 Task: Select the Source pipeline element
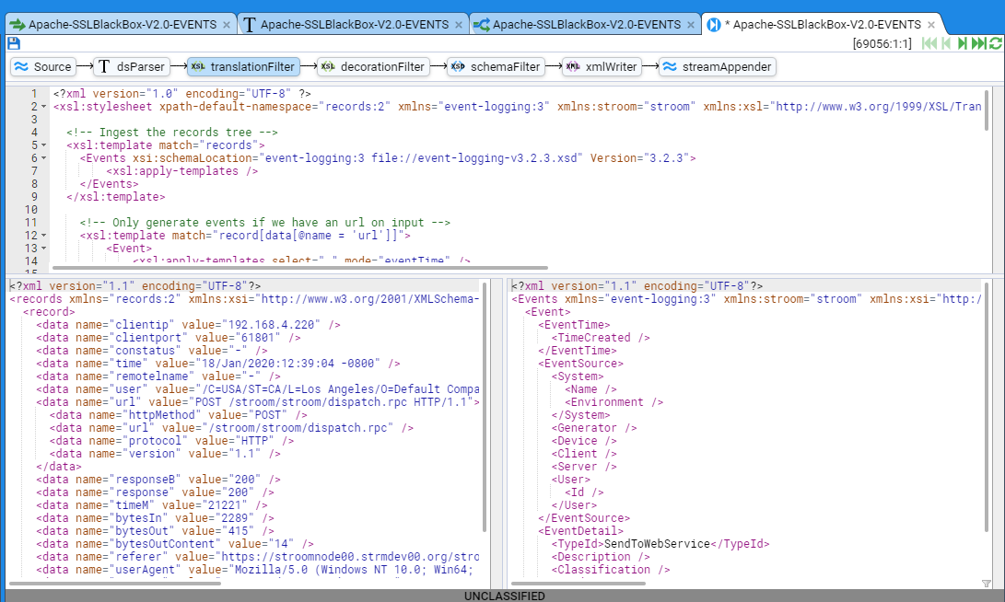click(44, 66)
